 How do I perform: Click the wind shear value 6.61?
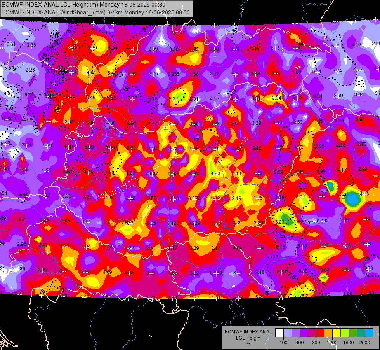point(11,44)
